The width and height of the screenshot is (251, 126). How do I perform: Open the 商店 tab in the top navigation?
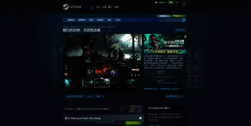92,7
